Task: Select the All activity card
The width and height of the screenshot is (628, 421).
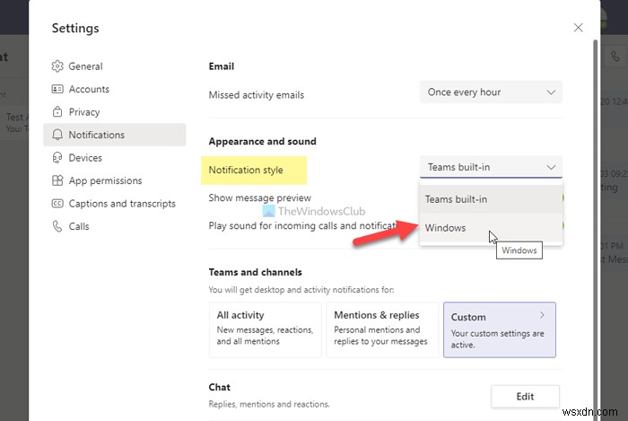Action: click(266, 329)
